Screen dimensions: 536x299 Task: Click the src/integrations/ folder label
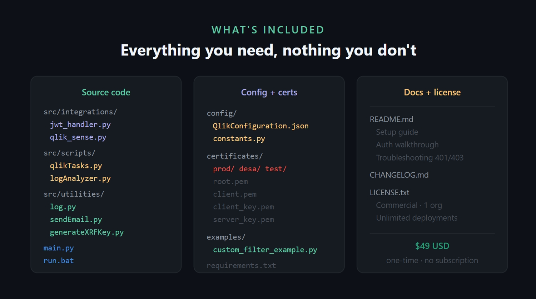tap(80, 112)
